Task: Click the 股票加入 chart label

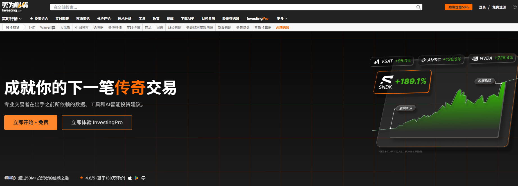Action: (x=406, y=108)
